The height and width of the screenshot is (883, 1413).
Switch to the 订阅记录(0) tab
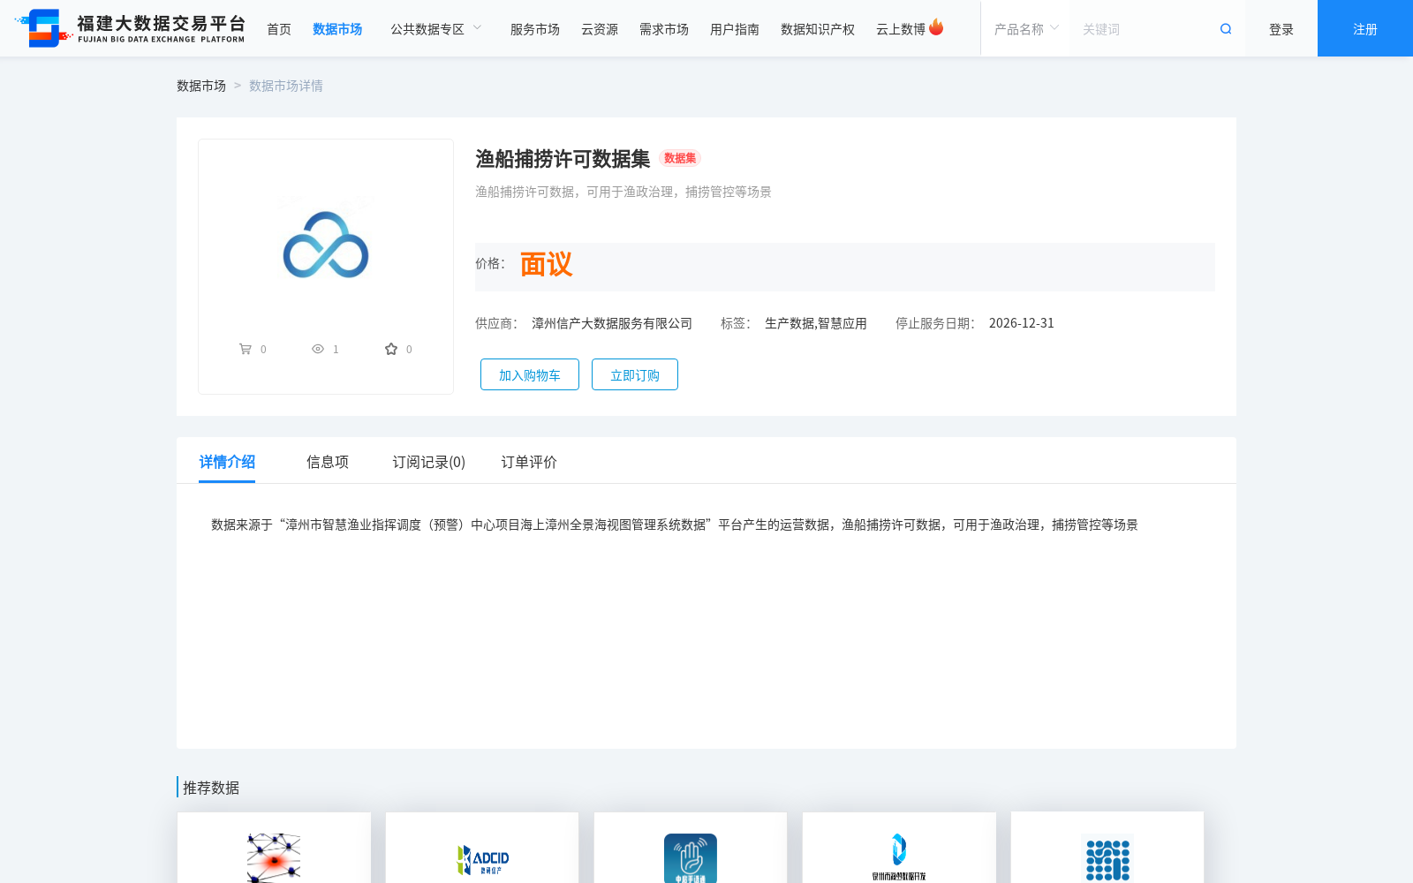pyautogui.click(x=429, y=462)
